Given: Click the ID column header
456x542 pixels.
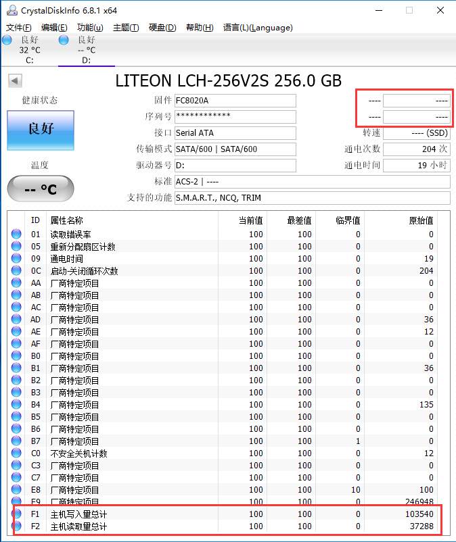Looking at the screenshot, I should tap(35, 220).
